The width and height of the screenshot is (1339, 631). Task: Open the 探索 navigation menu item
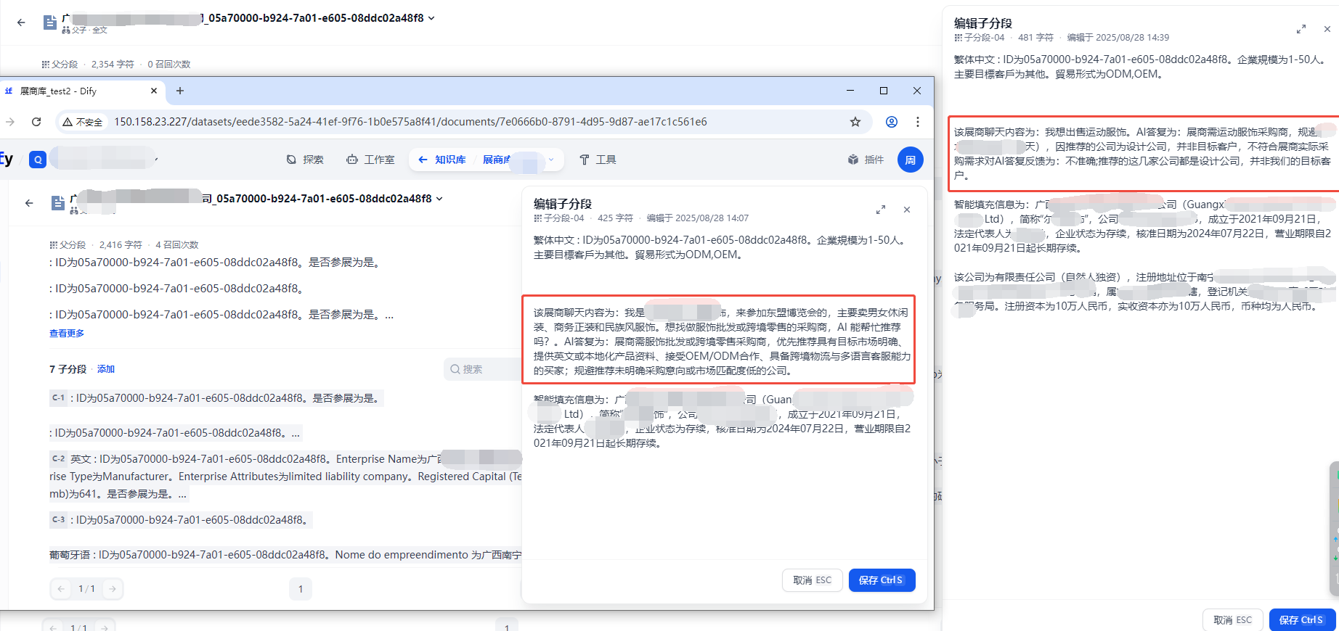click(x=305, y=160)
